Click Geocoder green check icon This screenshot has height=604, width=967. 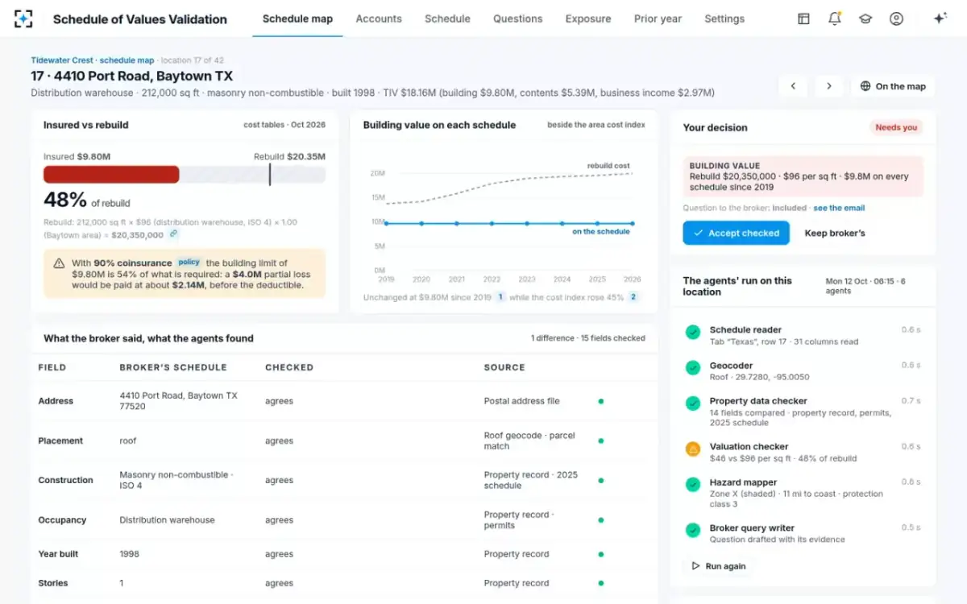click(x=692, y=367)
